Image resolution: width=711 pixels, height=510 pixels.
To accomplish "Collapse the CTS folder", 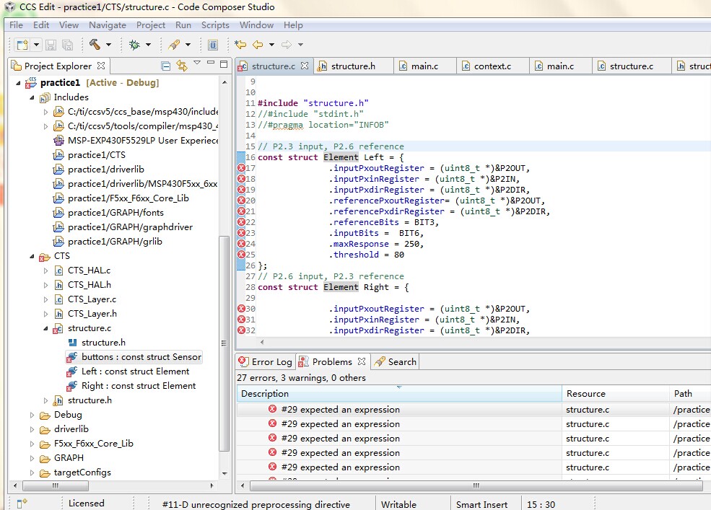I will [32, 256].
